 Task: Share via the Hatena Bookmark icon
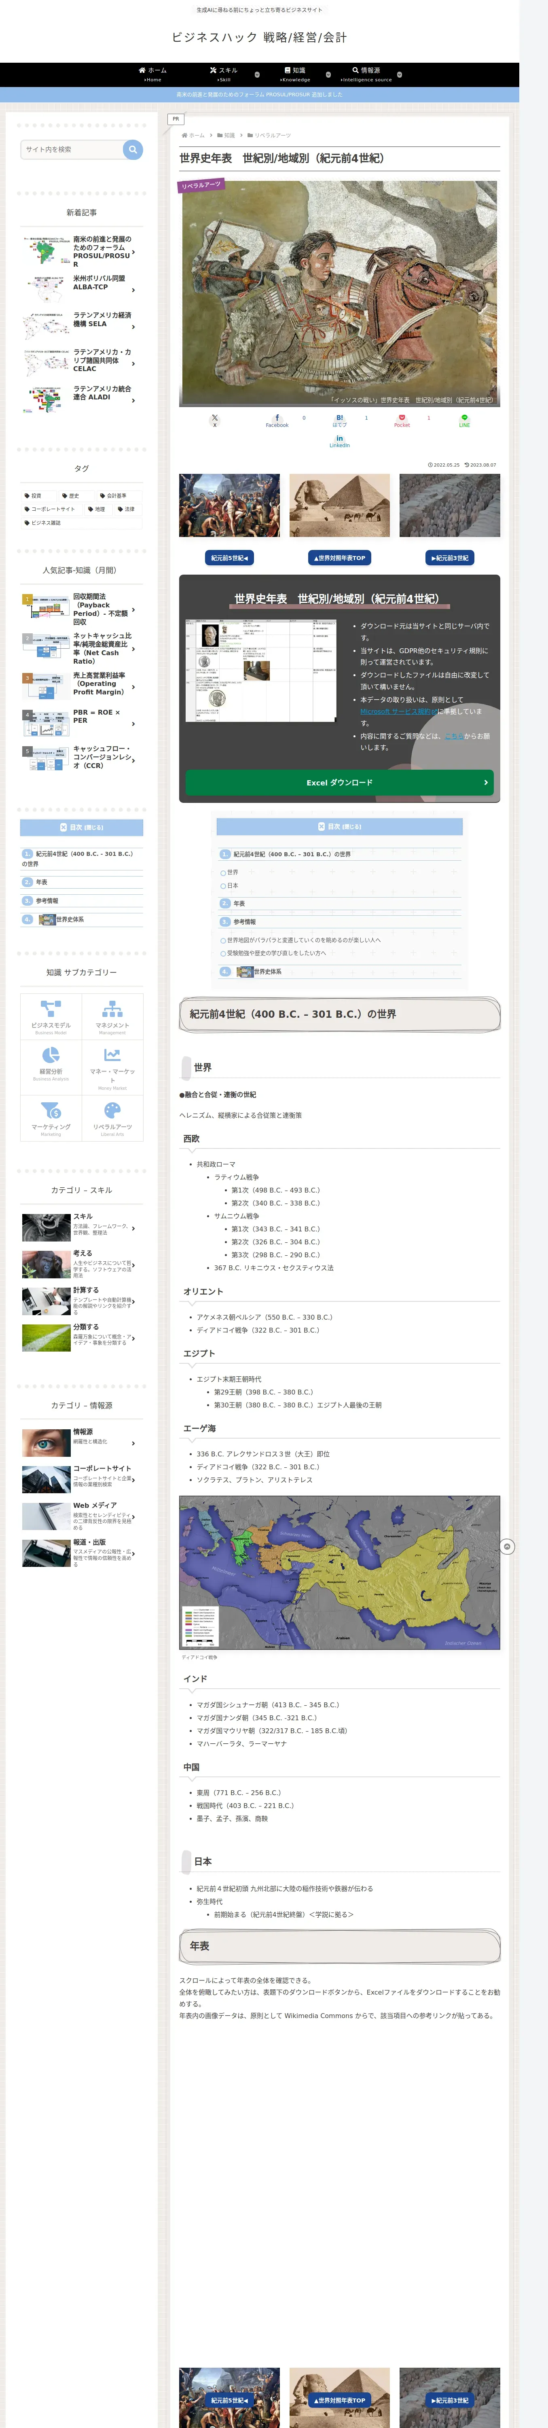[339, 420]
